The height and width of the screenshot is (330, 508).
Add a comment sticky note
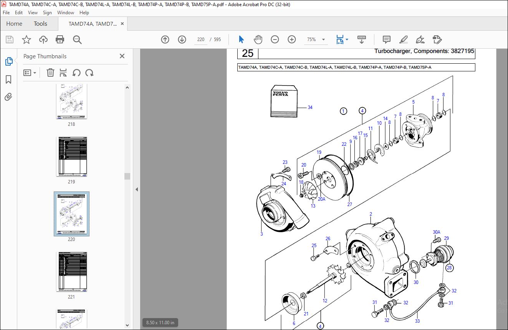(387, 40)
